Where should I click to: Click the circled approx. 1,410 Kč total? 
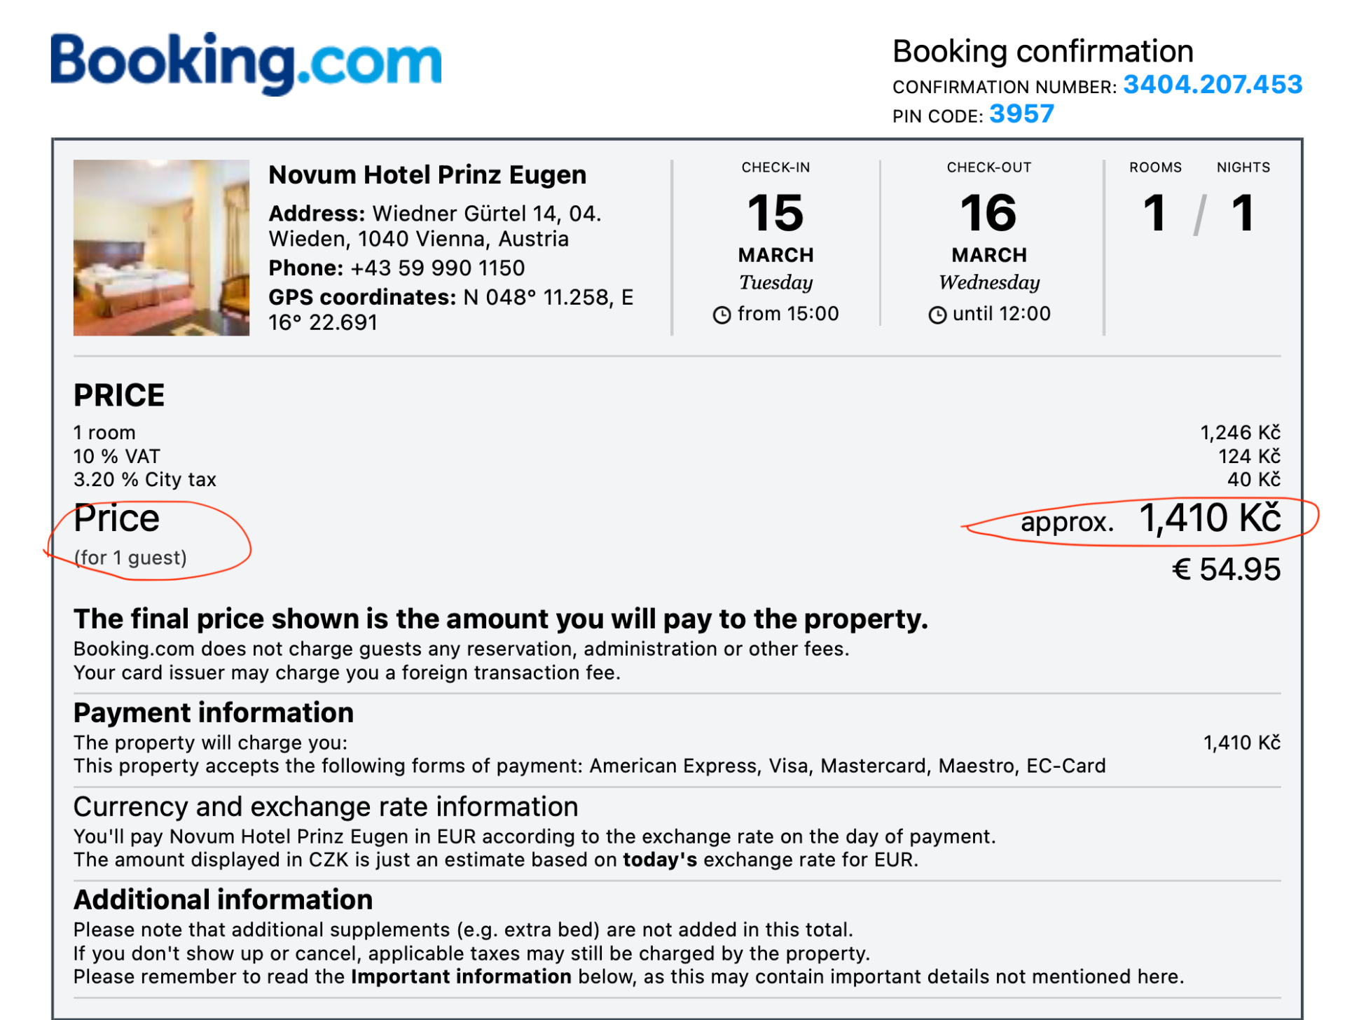pos(1150,520)
